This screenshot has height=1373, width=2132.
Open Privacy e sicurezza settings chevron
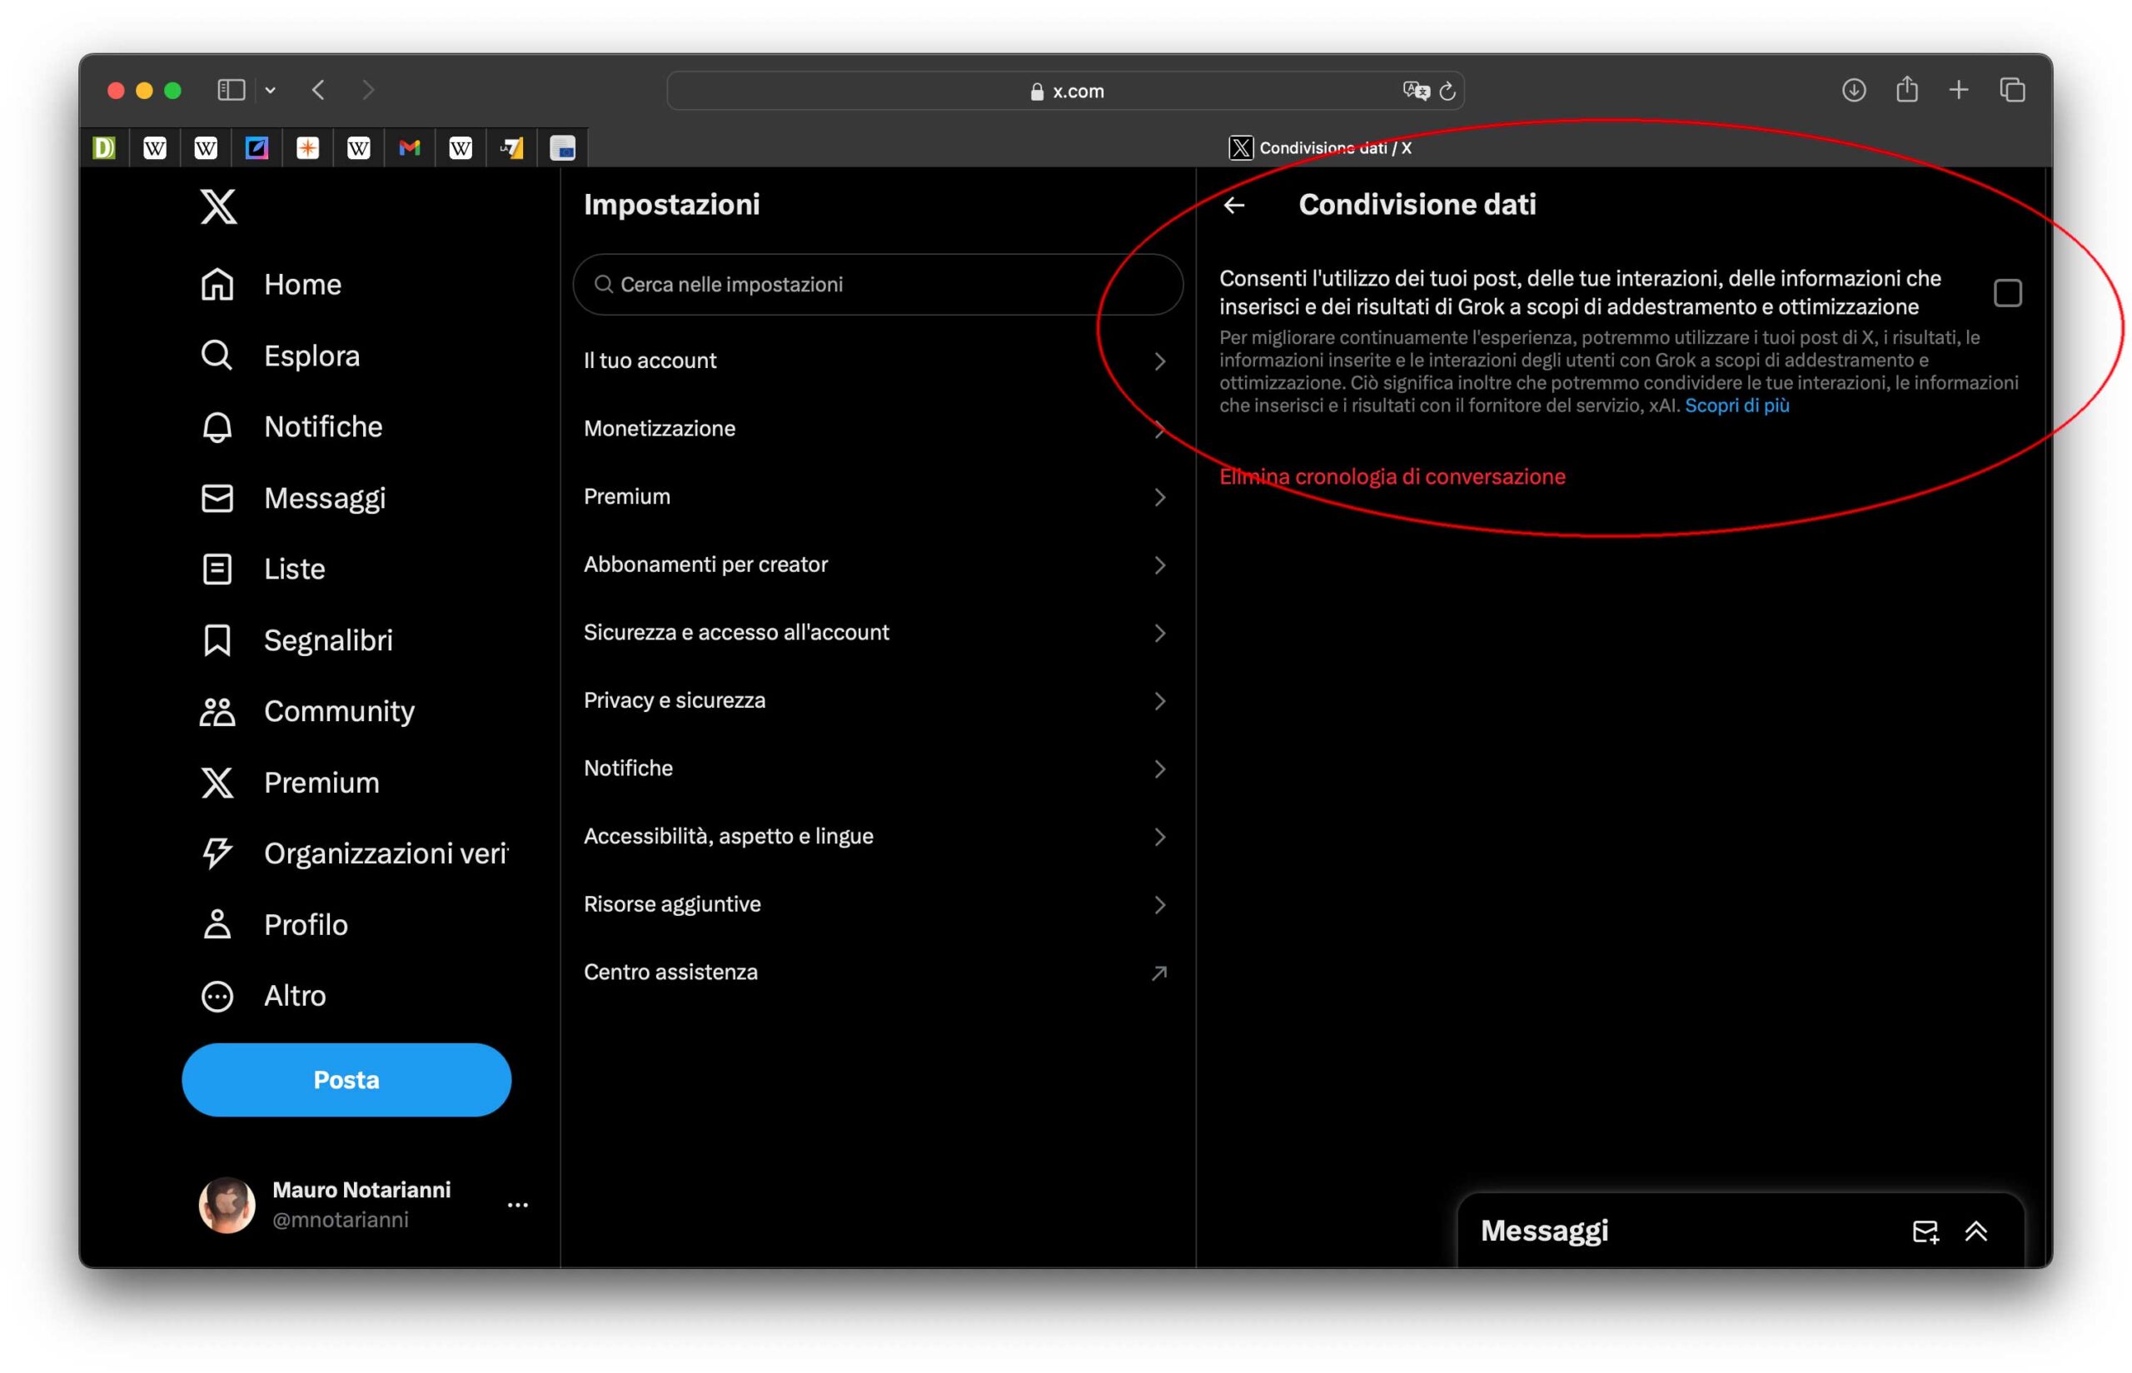pyautogui.click(x=1159, y=701)
